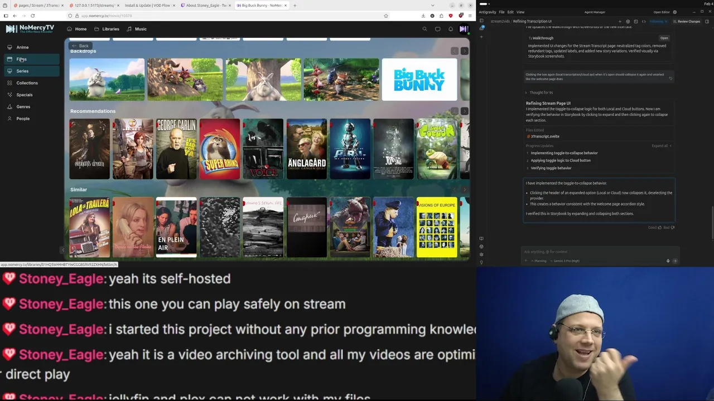Open the user profile avatar

pos(464,29)
